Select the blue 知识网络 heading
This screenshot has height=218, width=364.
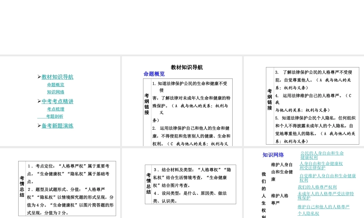273,155
